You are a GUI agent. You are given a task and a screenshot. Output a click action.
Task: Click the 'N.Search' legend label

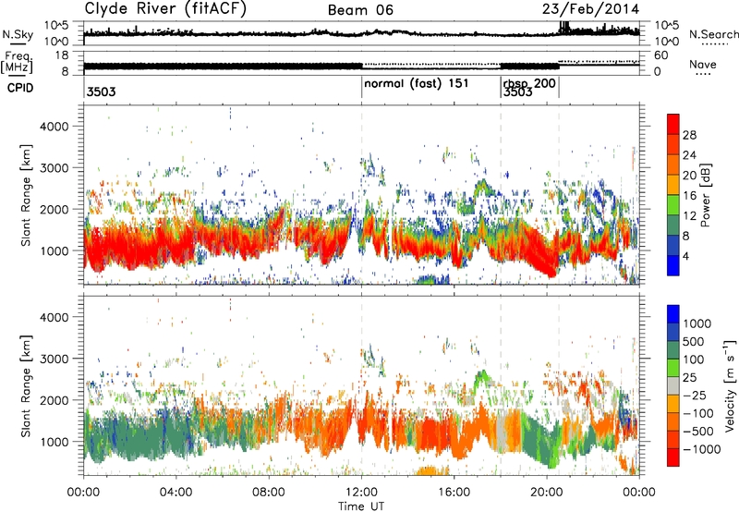(713, 34)
